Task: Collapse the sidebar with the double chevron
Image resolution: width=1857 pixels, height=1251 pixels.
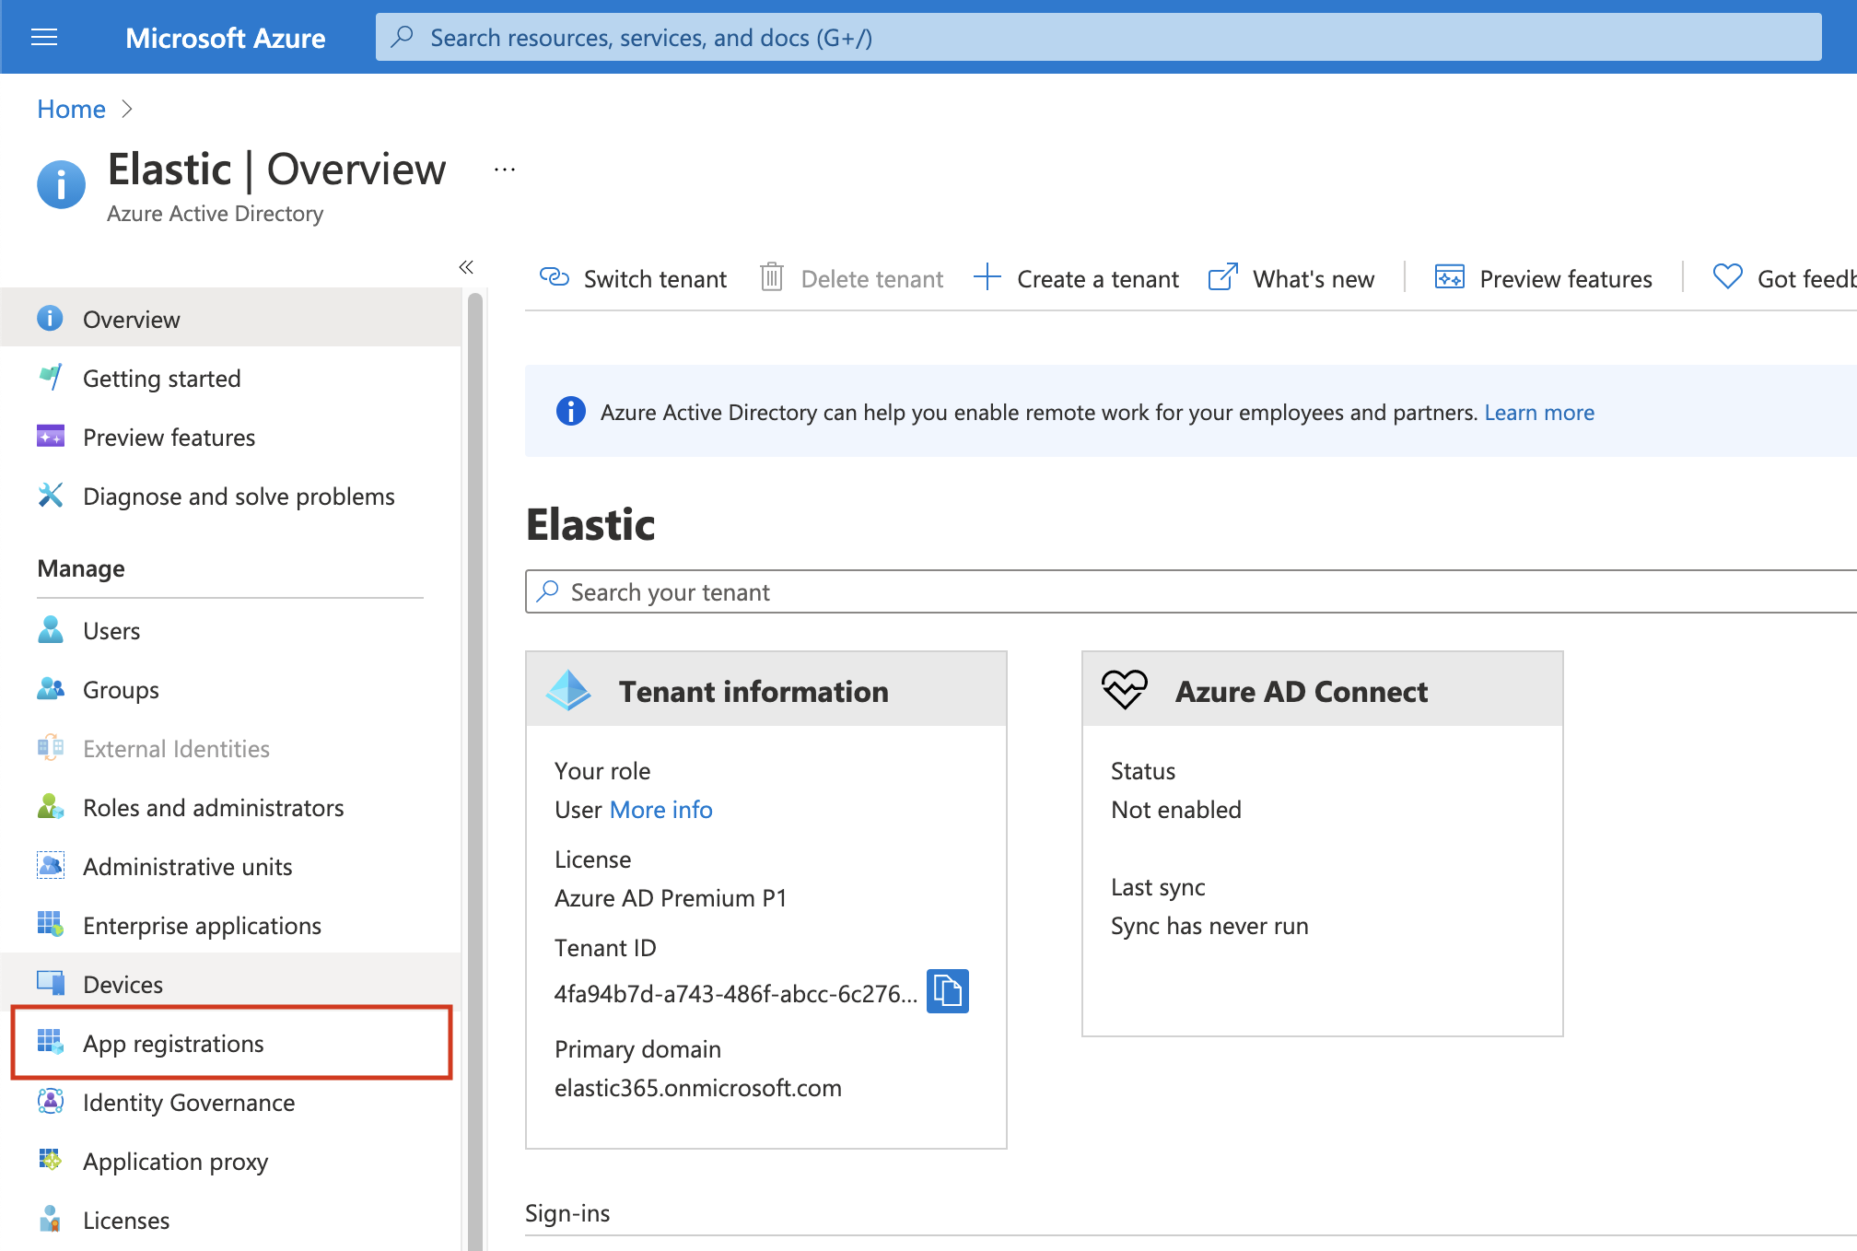Action: pos(466,267)
